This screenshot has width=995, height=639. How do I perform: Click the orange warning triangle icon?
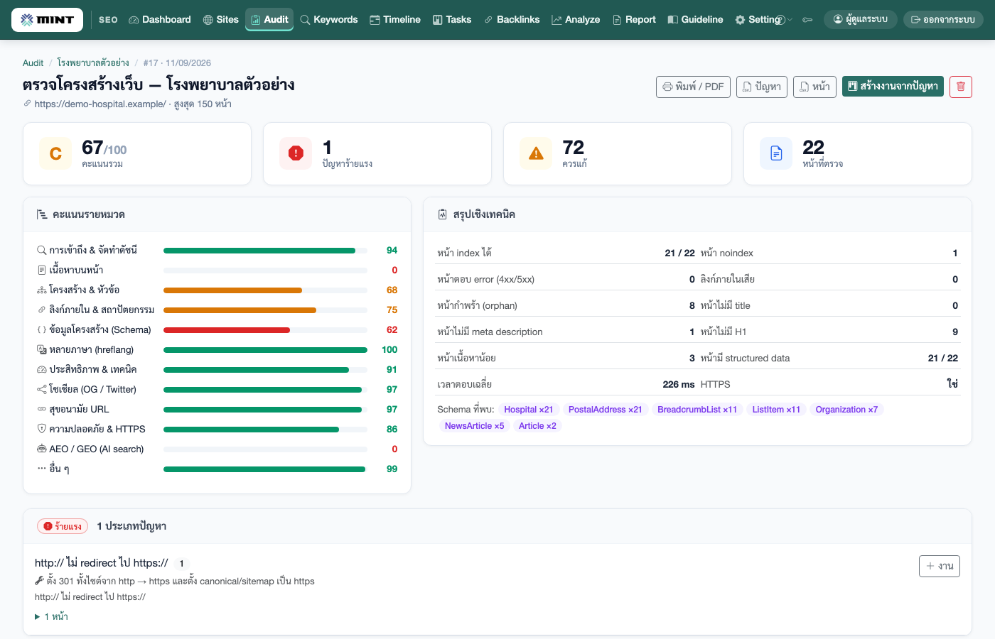tap(536, 153)
